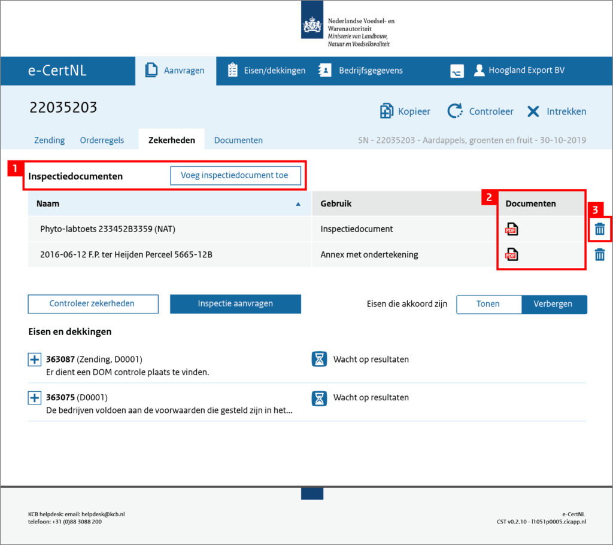Click the Annex met ondertekening cell

(369, 255)
